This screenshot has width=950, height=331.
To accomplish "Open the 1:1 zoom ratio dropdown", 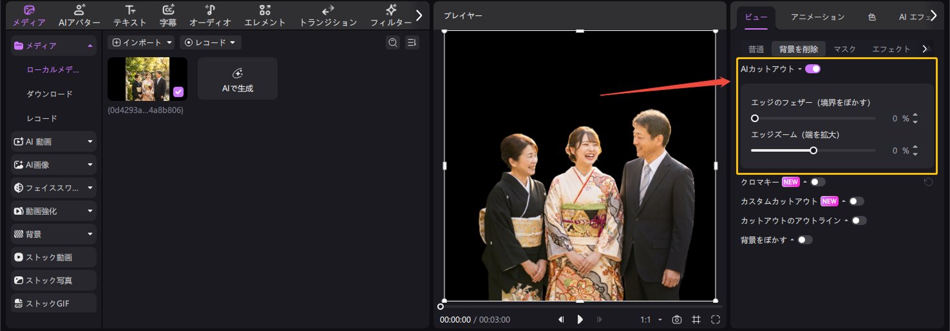I will [651, 319].
